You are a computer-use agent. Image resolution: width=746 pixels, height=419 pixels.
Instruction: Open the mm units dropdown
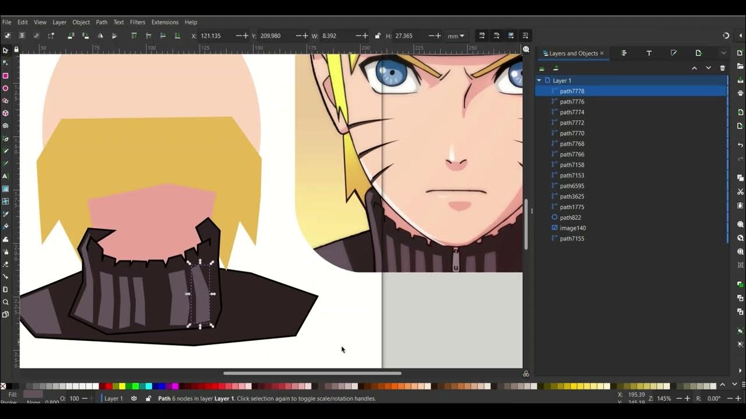coord(456,35)
